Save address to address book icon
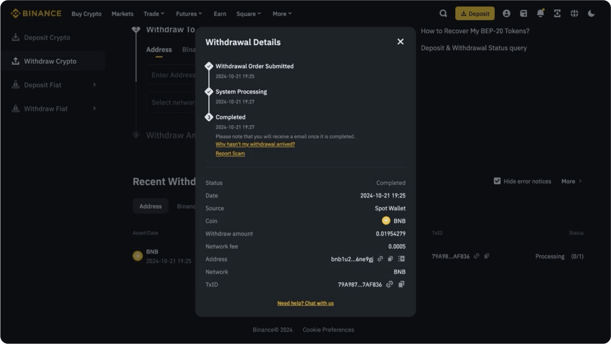The image size is (611, 344). tap(401, 259)
